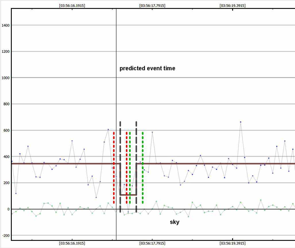
Task: Click the -200 label on y-axis
Action: tap(6, 236)
